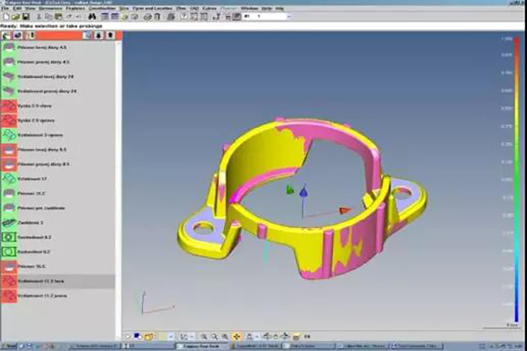Click inside the toolbar combo box field
This screenshot has width=527, height=351.
264,17
